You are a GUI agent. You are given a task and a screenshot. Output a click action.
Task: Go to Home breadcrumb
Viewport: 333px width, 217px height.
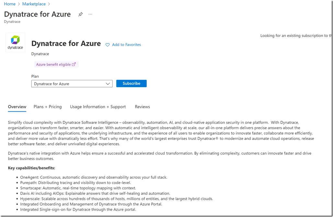[10, 4]
